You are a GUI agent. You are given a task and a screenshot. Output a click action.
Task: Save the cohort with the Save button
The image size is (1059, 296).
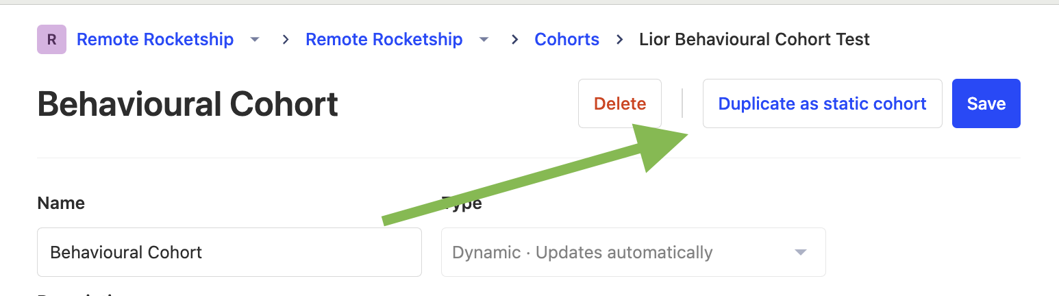pos(986,103)
